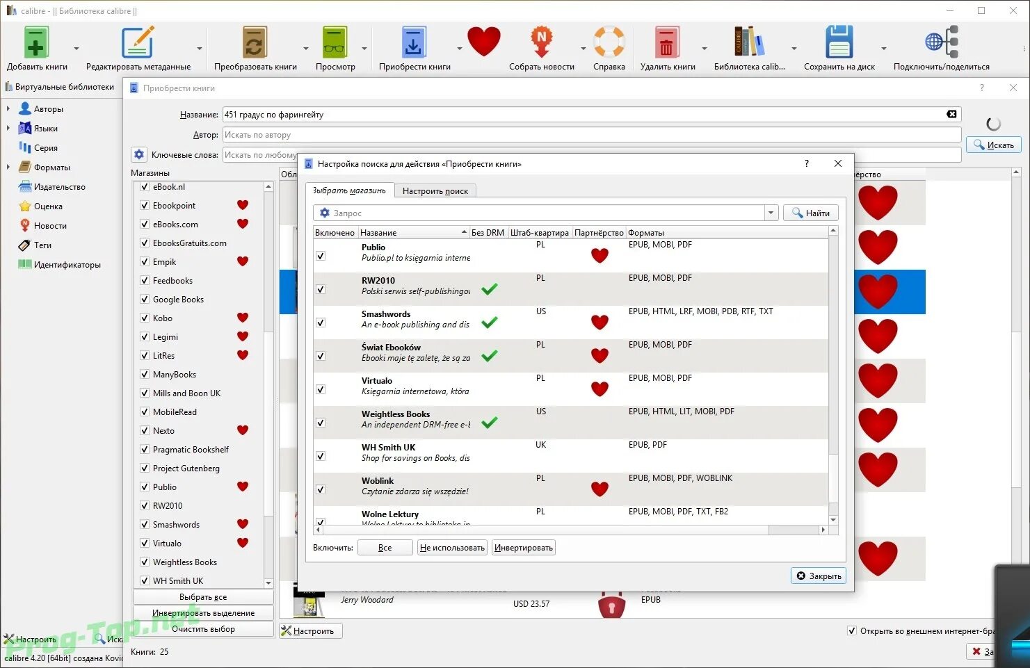
Task: Click the gear icon beside Ключевые слова
Action: coord(139,154)
